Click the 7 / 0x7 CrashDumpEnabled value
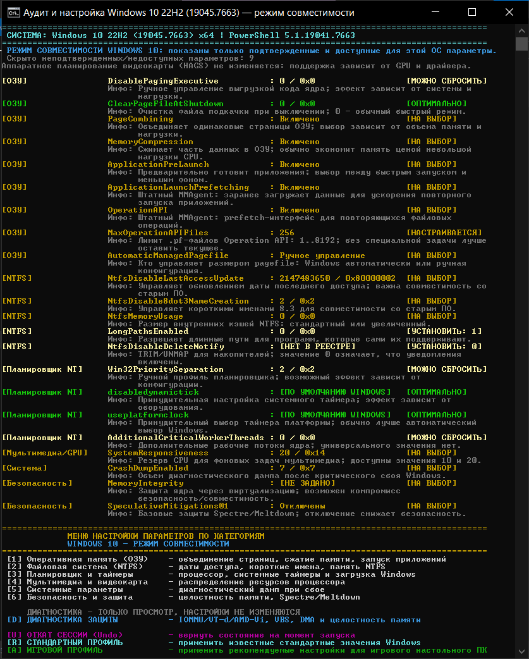Screen dimensions: 529x659 (297, 468)
